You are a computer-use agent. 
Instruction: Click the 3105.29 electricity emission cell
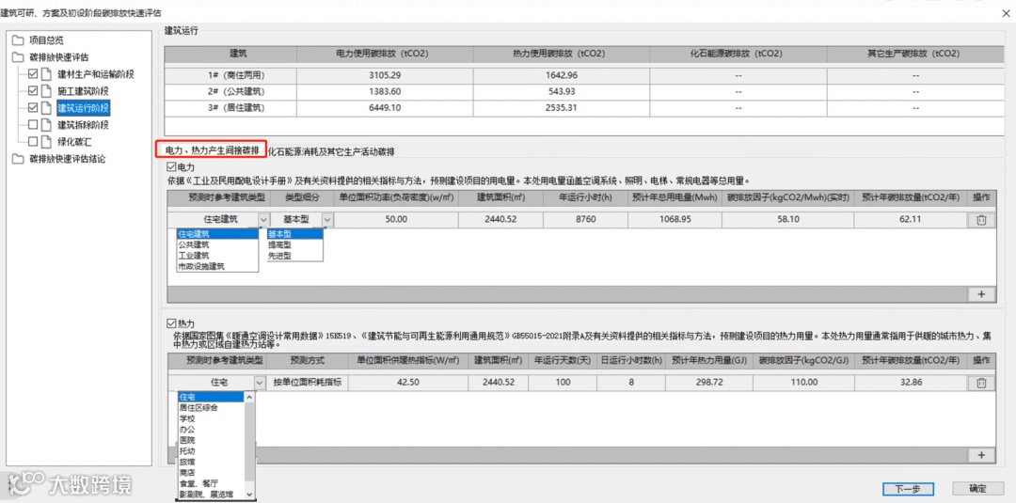(x=387, y=76)
